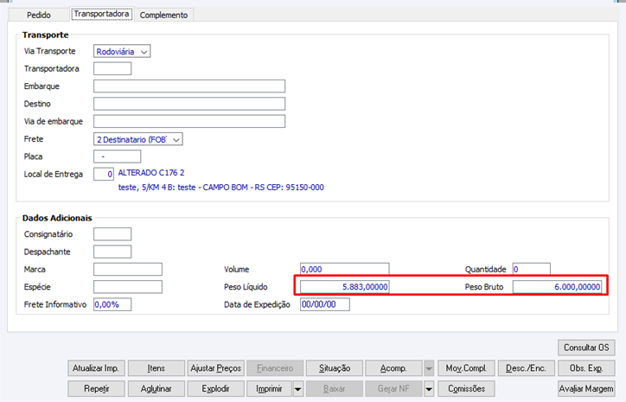This screenshot has height=402, width=626.
Task: Click the Imprimir button
Action: 269,388
